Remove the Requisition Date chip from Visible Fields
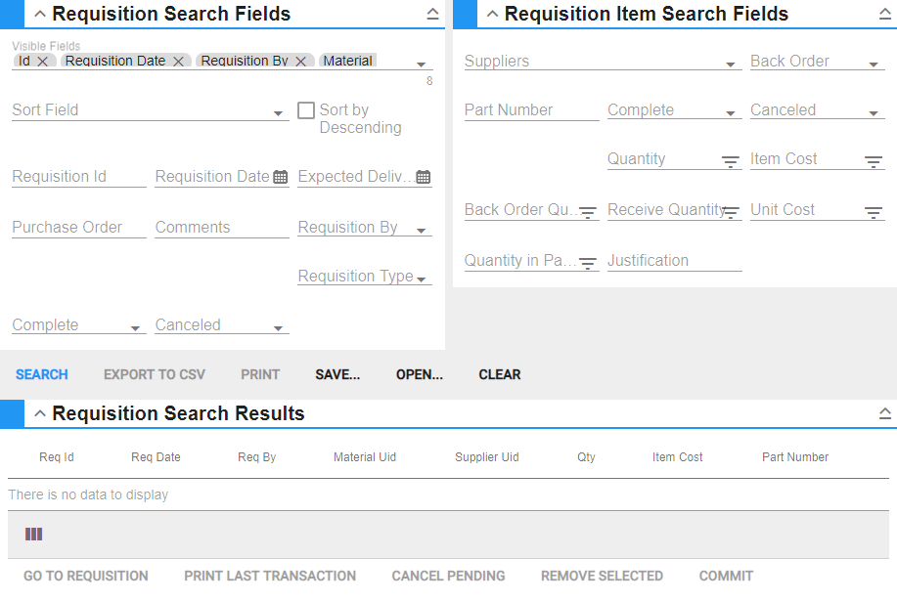The height and width of the screenshot is (601, 897). 178,61
